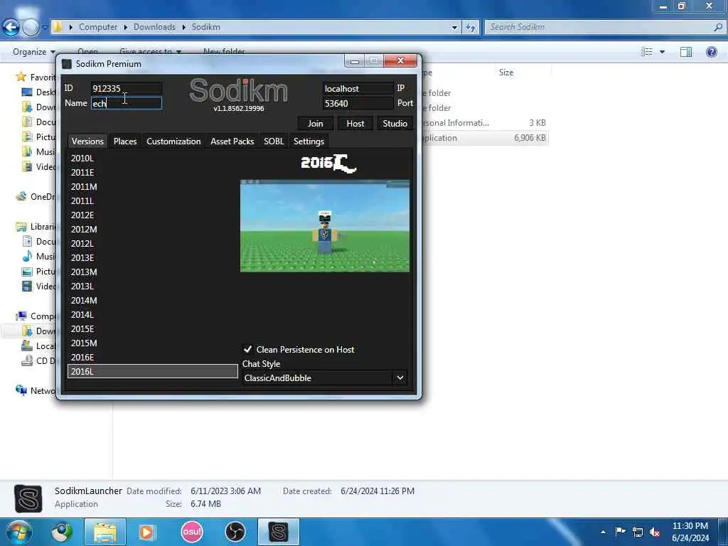Click taskbar clock showing 11:30 PM
Viewport: 728px width, 546px height.
click(x=690, y=532)
